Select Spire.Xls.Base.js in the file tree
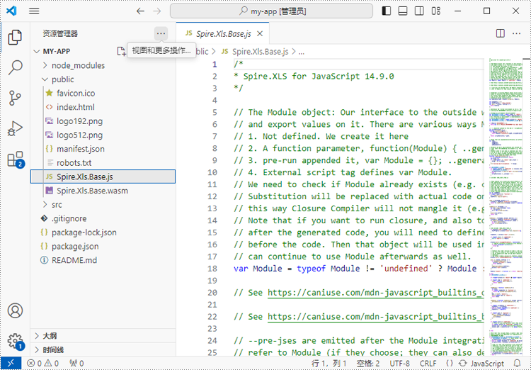The image size is (531, 370). coord(103,176)
